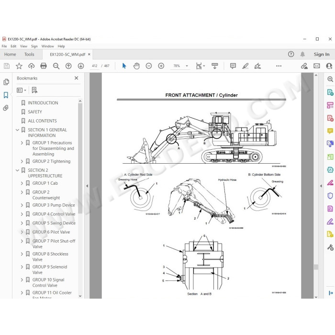
Task: Collapse SECTION 2 UPPERSTRUCTURE bookmark
Action: (x=18, y=170)
